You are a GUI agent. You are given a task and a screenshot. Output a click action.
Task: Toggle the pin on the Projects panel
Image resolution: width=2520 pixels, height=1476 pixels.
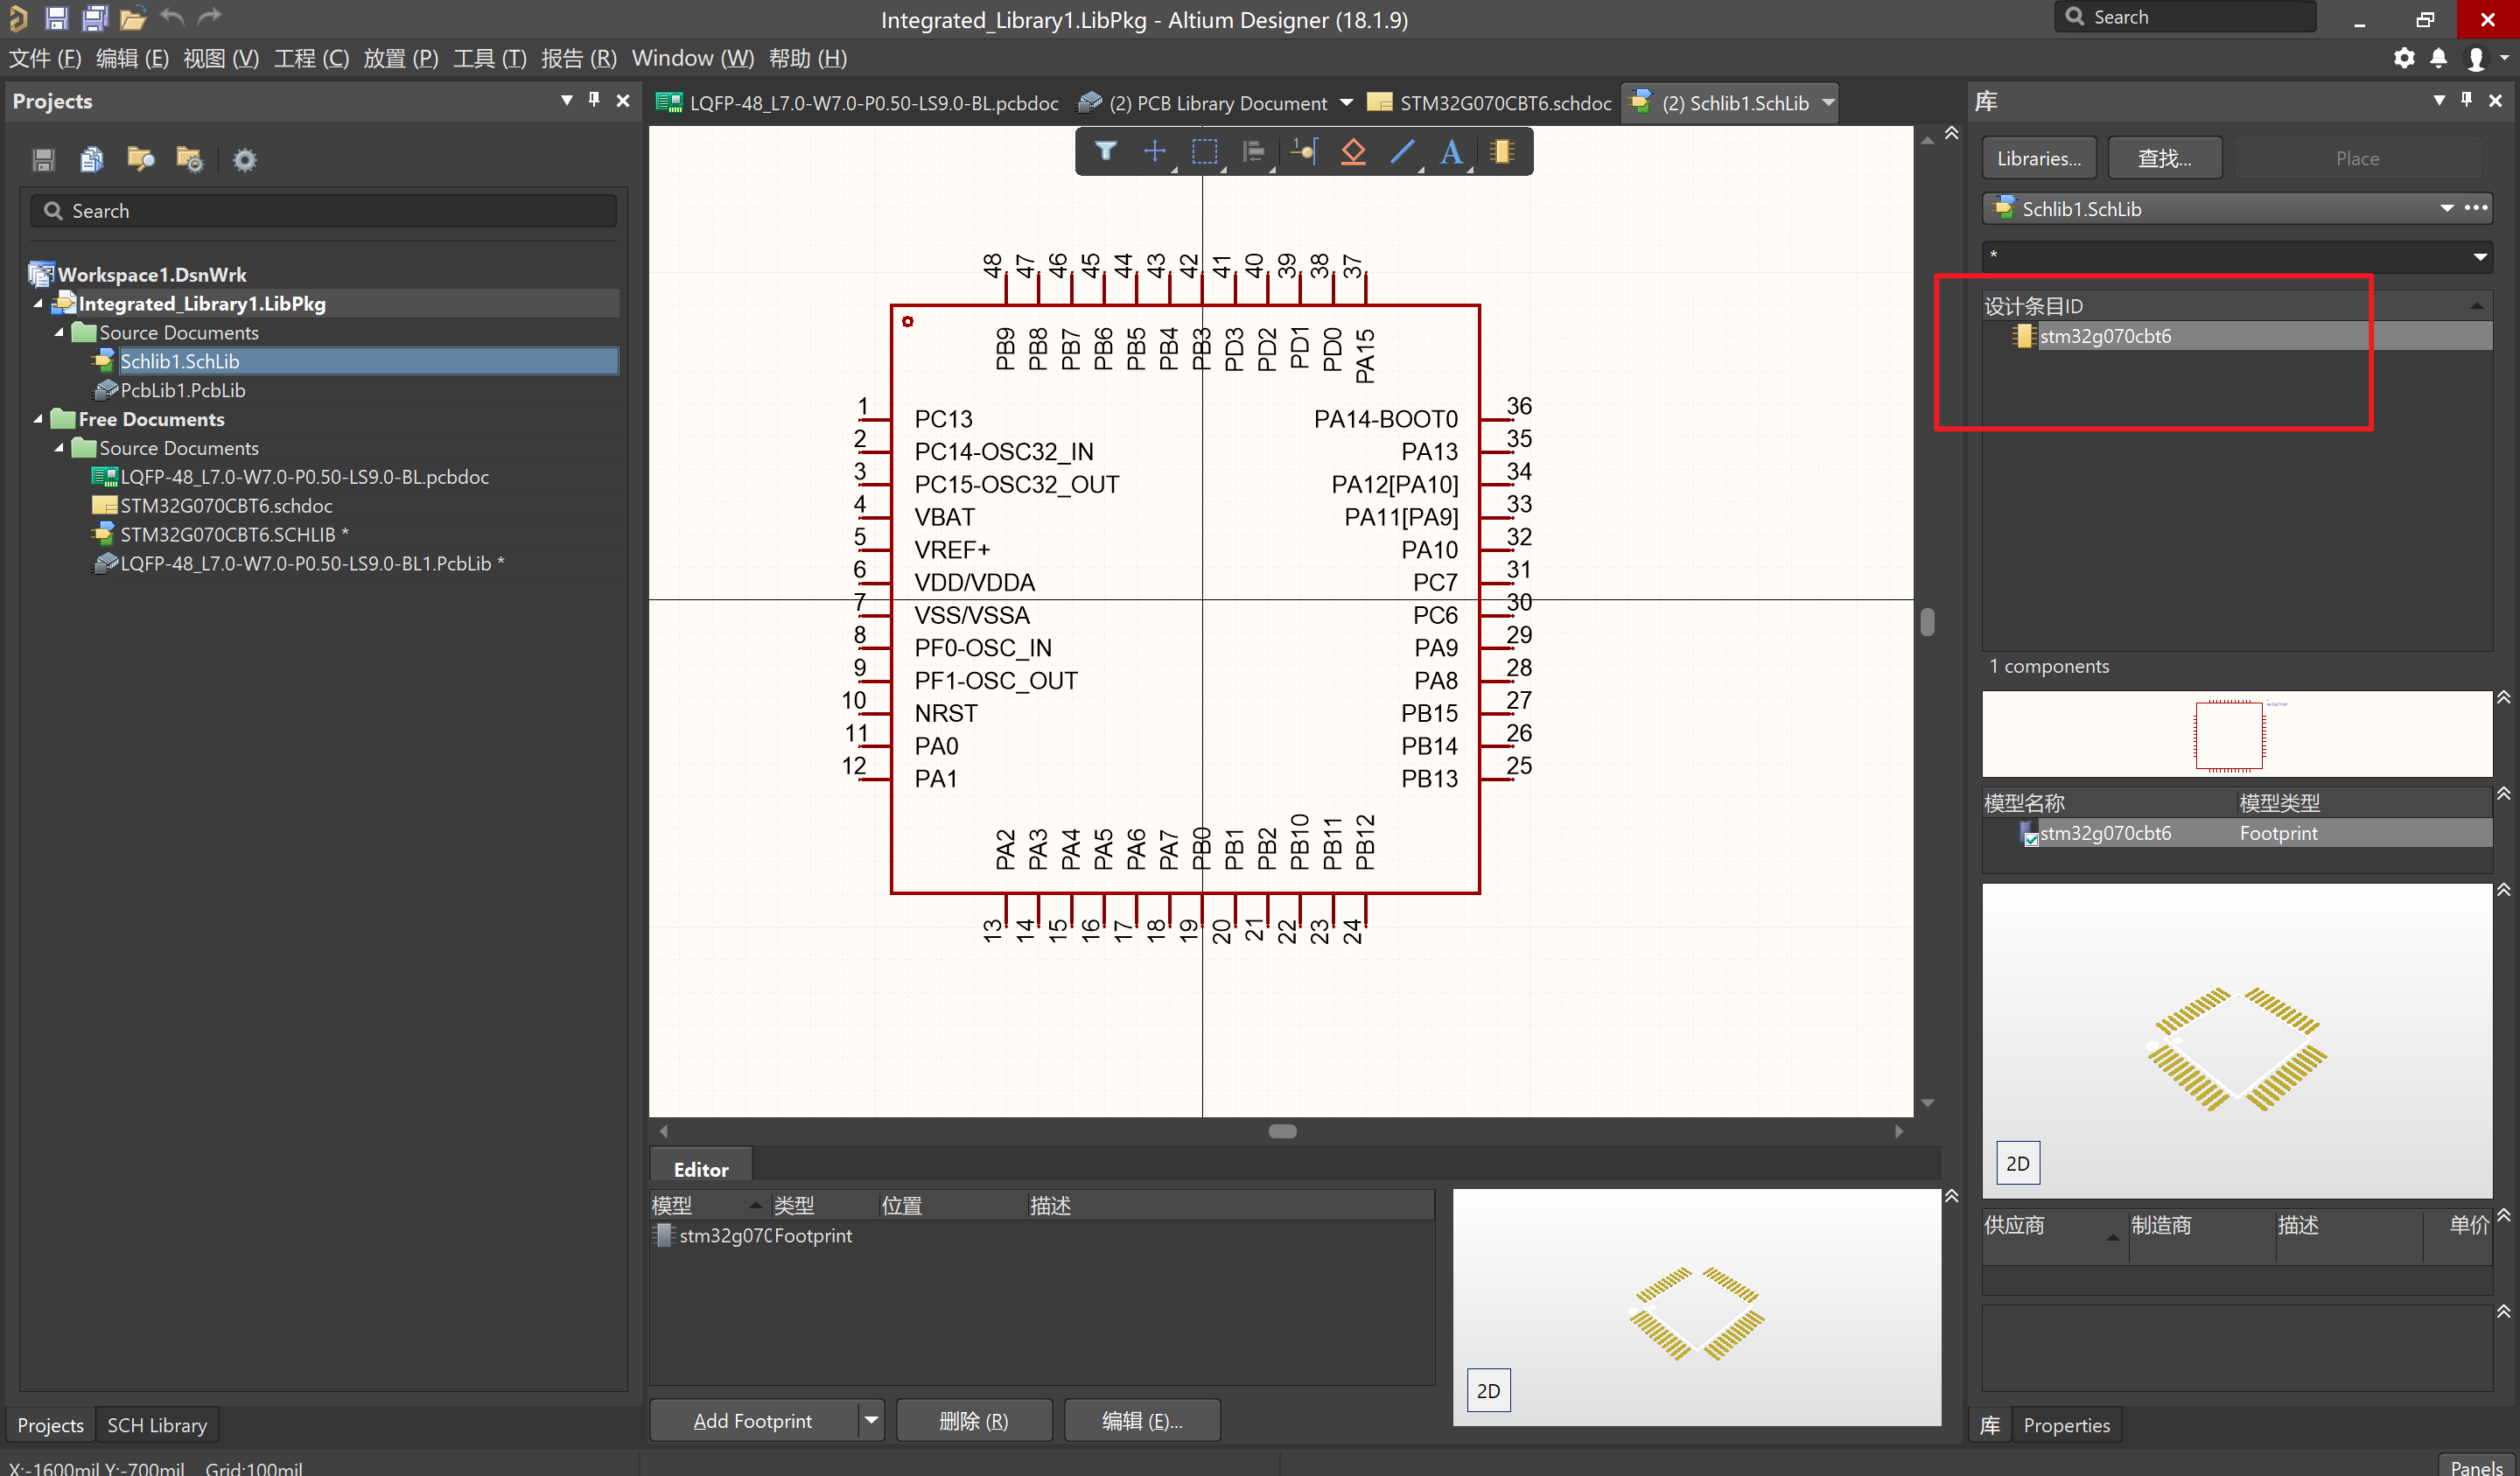pos(594,99)
